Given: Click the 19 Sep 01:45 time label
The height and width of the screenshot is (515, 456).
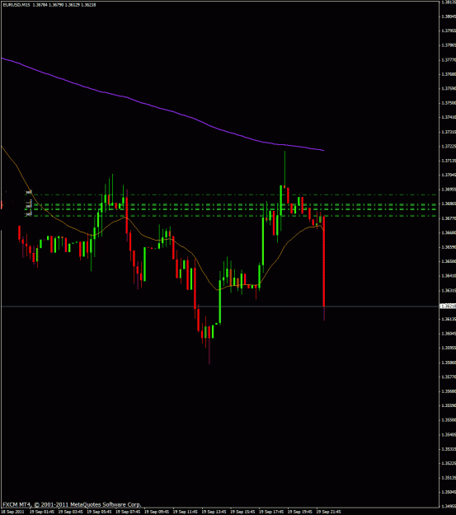Looking at the screenshot, I should pyautogui.click(x=42, y=512).
